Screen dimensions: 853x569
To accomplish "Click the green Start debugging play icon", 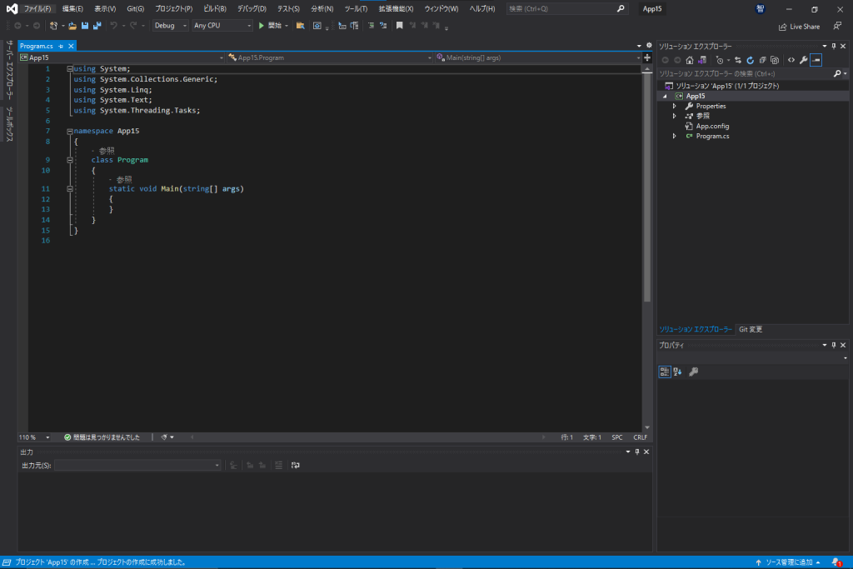I will coord(261,26).
